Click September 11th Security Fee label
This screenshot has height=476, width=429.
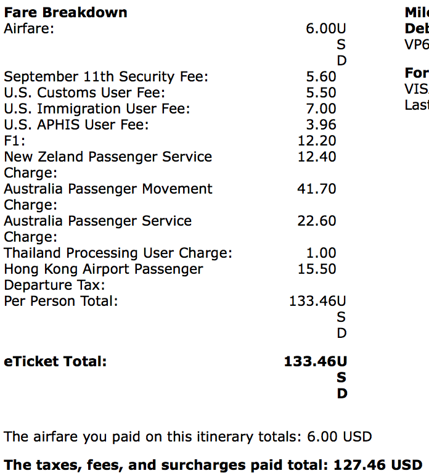coord(106,76)
